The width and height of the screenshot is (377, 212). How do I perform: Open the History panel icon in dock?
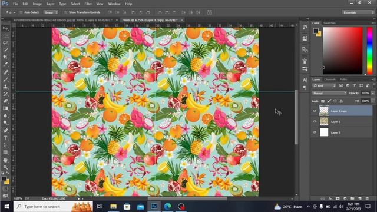(305, 27)
